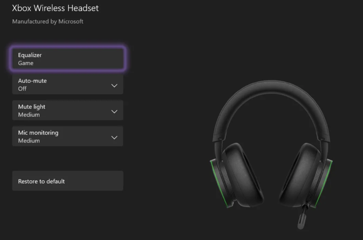This screenshot has height=240, width=363.
Task: Click the Manufactured by Microsoft text
Action: click(x=48, y=22)
